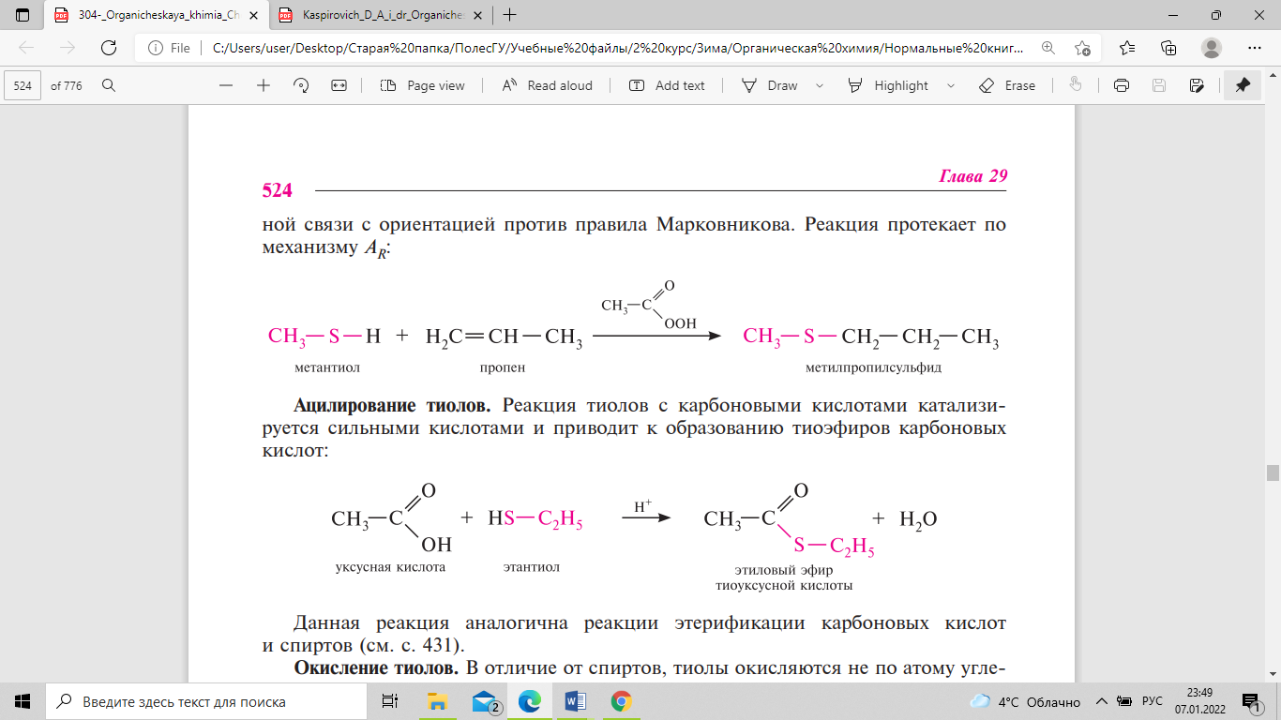The width and height of the screenshot is (1281, 720).
Task: Start Read aloud
Action: [548, 85]
